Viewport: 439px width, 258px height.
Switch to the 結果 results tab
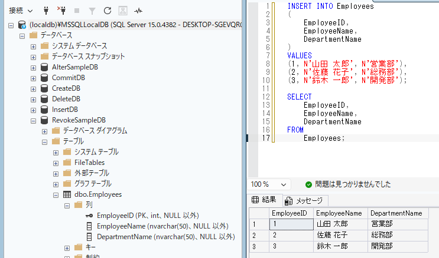[x=264, y=200]
